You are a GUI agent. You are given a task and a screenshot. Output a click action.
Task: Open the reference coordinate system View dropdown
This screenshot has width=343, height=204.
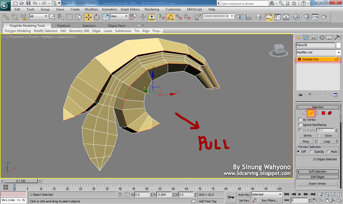tap(126, 16)
